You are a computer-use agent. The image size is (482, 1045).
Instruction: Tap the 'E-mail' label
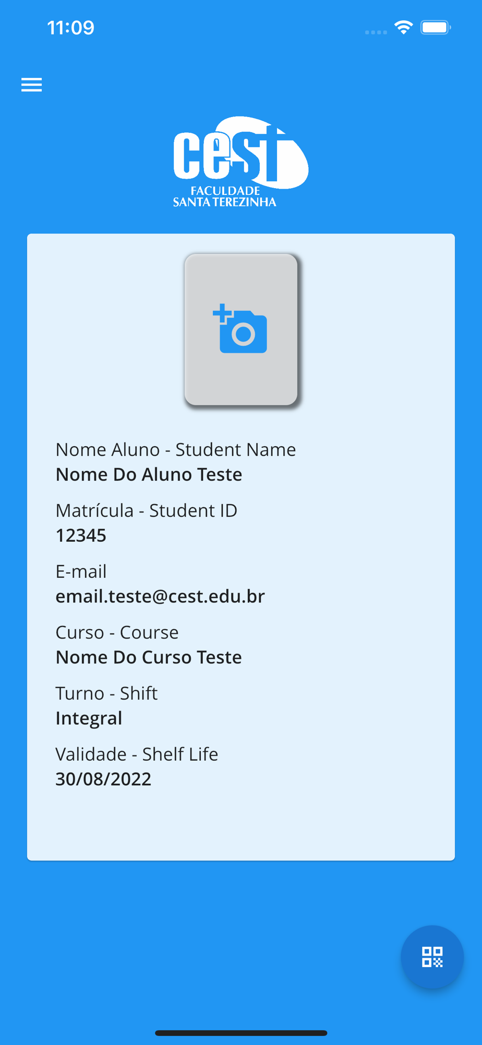(x=81, y=572)
